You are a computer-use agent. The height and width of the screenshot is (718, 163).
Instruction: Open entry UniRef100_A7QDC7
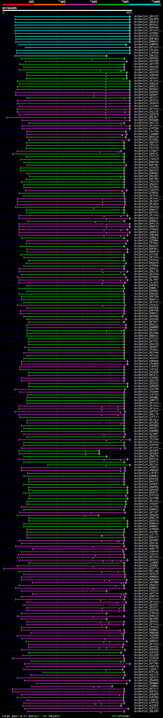tap(146, 151)
